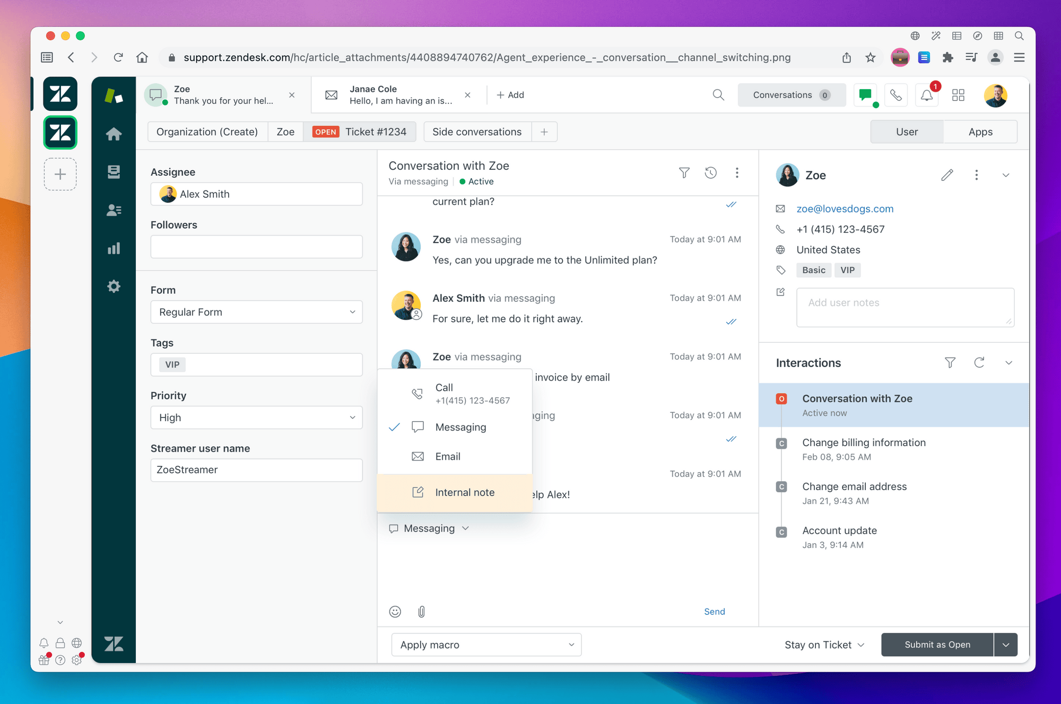Switch to the Apps tab in the context panel
Image resolution: width=1061 pixels, height=704 pixels.
(980, 132)
